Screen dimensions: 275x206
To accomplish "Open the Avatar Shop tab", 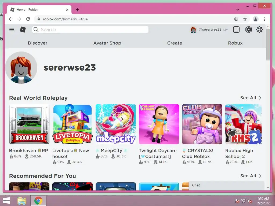I will 107,43.
